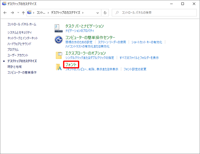Open コンピューターの簡単操作センター heading

[x=90, y=38]
